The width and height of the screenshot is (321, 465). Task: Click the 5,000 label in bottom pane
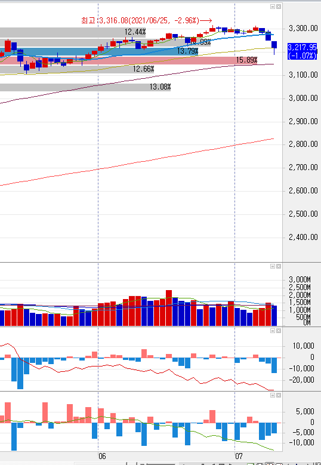(x=306, y=412)
